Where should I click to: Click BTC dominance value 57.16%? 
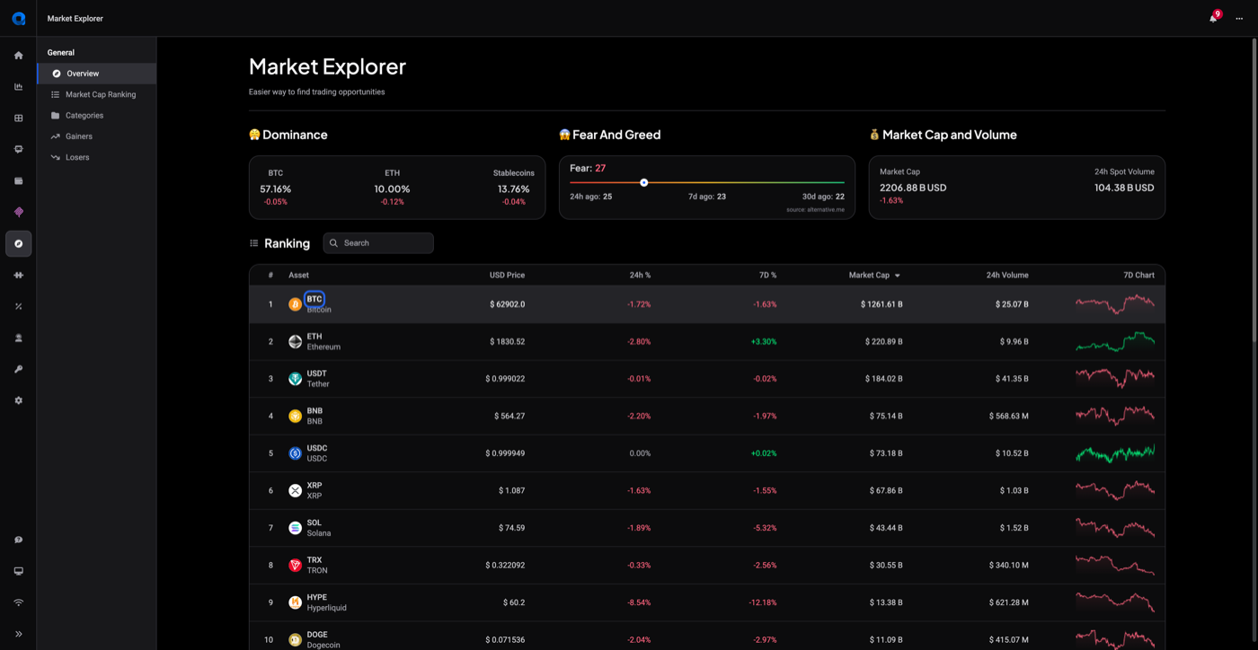(275, 189)
